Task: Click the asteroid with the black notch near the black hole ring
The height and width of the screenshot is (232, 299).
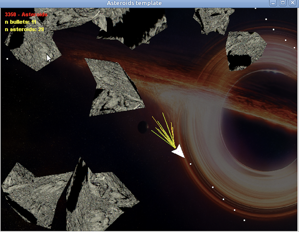Action: point(246,51)
